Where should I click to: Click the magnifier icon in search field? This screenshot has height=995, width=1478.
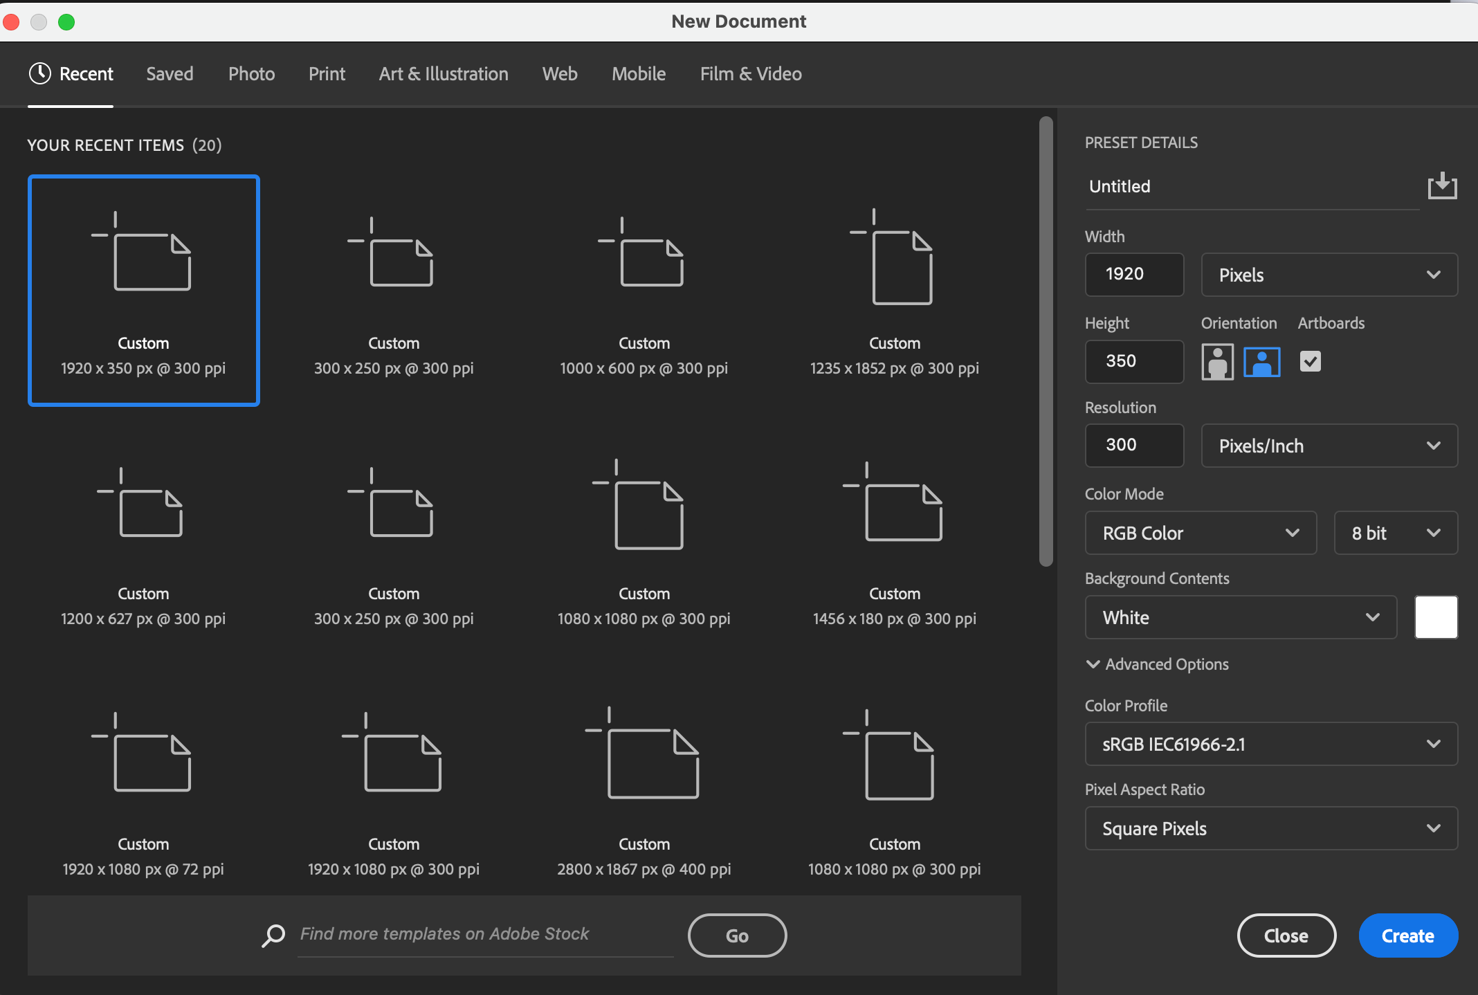(273, 935)
